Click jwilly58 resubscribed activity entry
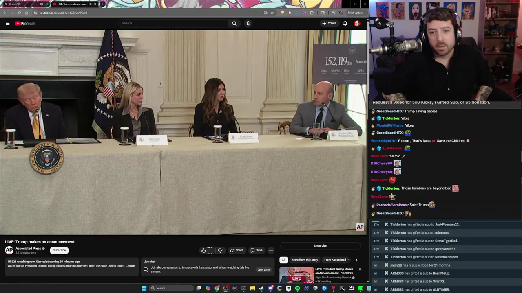The height and width of the screenshot is (293, 522). [420, 265]
